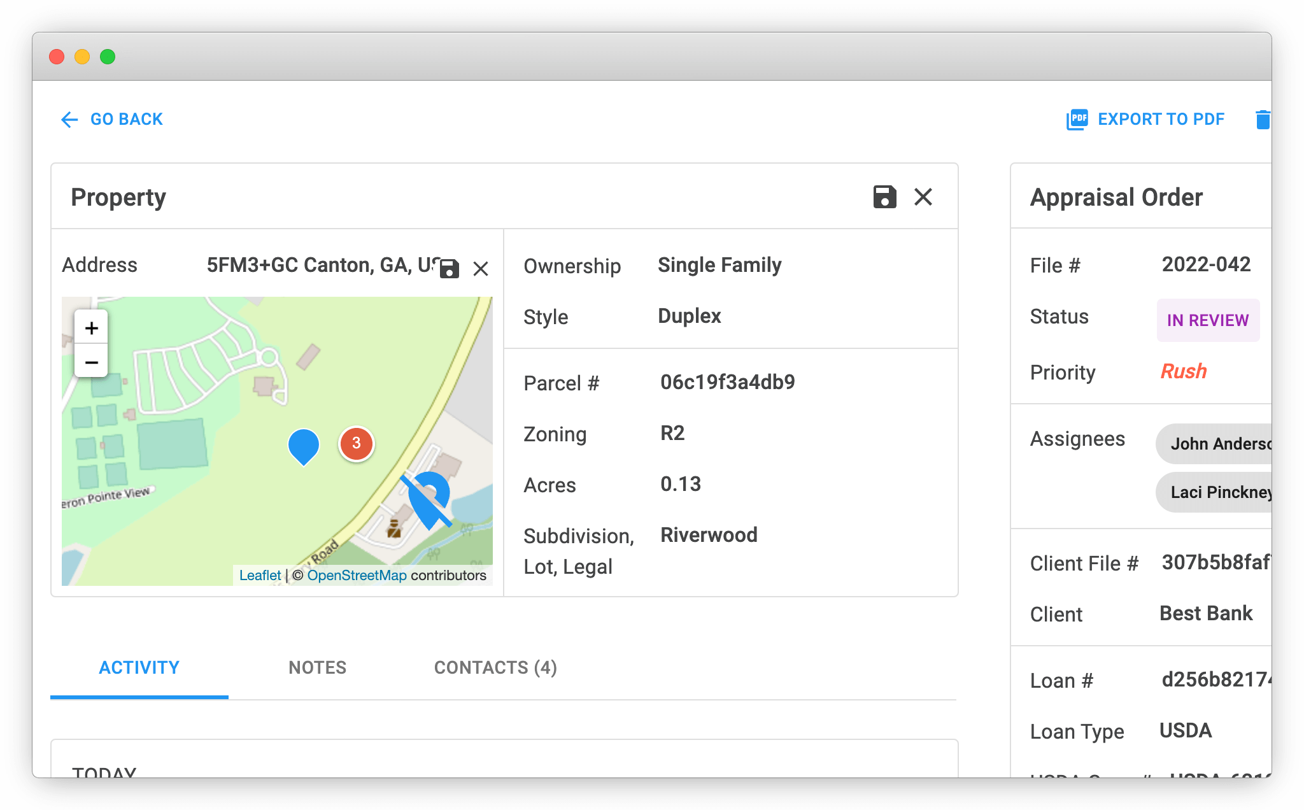
Task: Click the trash delete icon near Export
Action: 1263,119
